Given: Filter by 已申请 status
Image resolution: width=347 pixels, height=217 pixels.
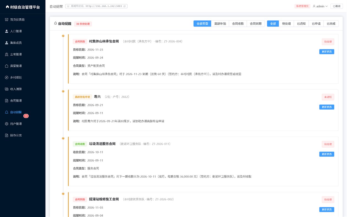Looking at the screenshot, I should click(x=316, y=24).
